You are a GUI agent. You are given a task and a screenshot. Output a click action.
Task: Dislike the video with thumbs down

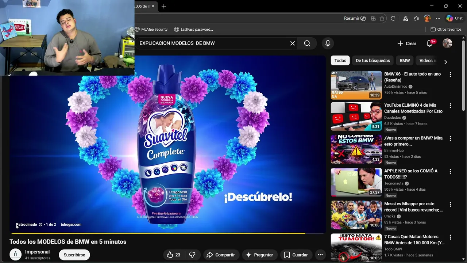tap(193, 255)
